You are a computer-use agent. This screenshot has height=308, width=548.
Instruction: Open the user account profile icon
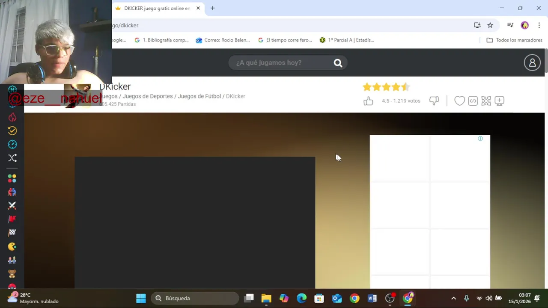[x=532, y=63]
